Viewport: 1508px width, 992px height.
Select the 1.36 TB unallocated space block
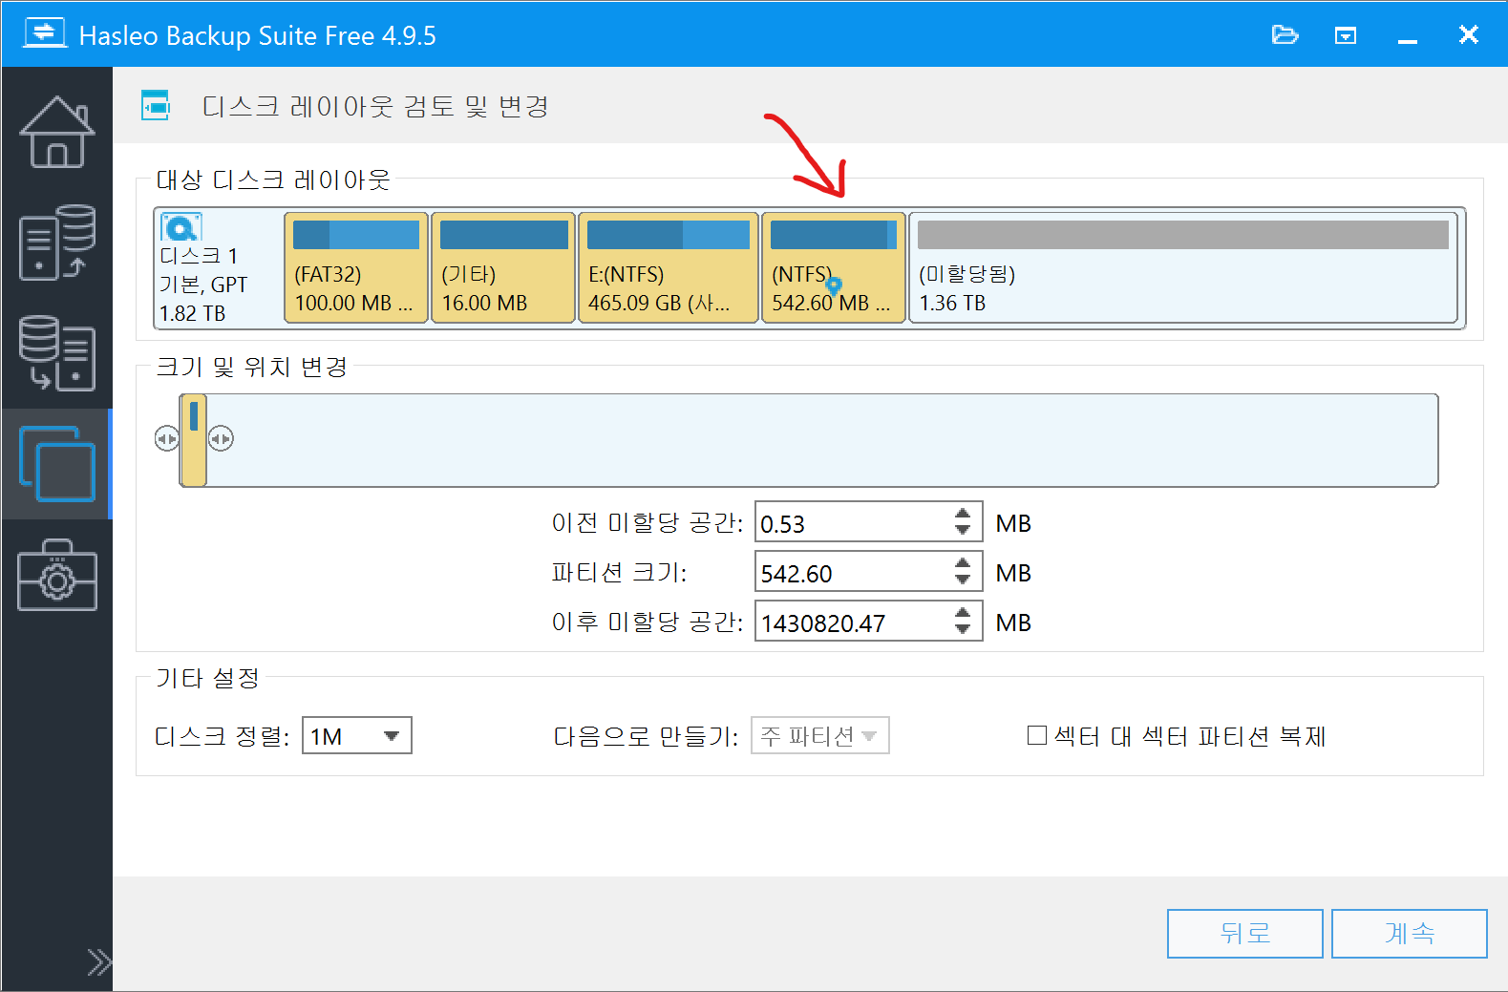[1183, 267]
